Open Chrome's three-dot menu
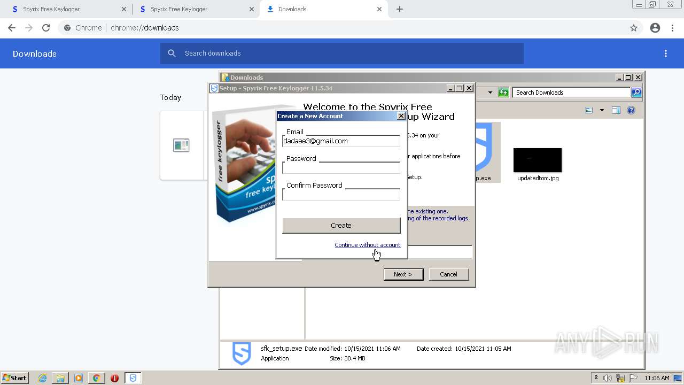Image resolution: width=684 pixels, height=385 pixels. (x=672, y=28)
